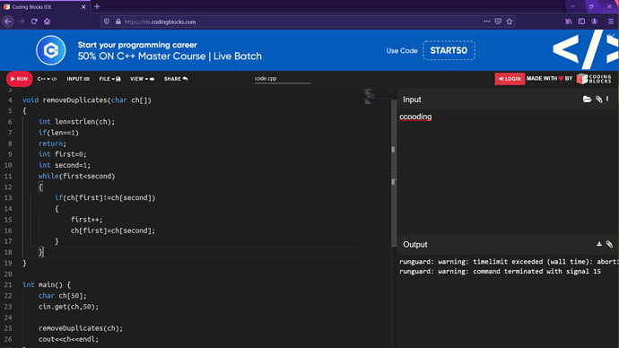Click the Output panel download icon
Image resolution: width=619 pixels, height=348 pixels.
pos(599,244)
